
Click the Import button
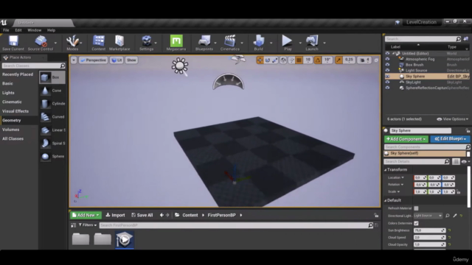pyautogui.click(x=115, y=215)
